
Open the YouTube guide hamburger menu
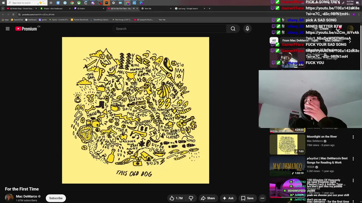8,28
